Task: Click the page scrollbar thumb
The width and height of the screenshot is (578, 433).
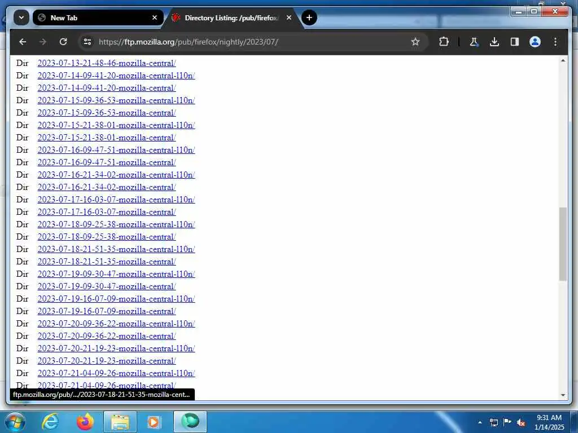Action: [563, 244]
